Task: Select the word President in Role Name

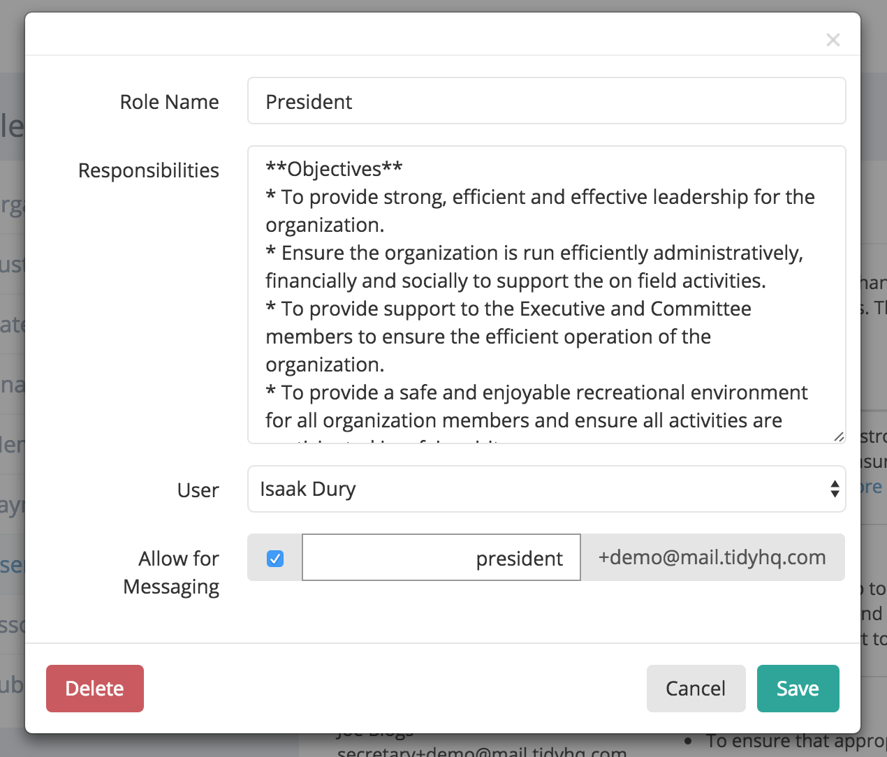Action: point(308,101)
